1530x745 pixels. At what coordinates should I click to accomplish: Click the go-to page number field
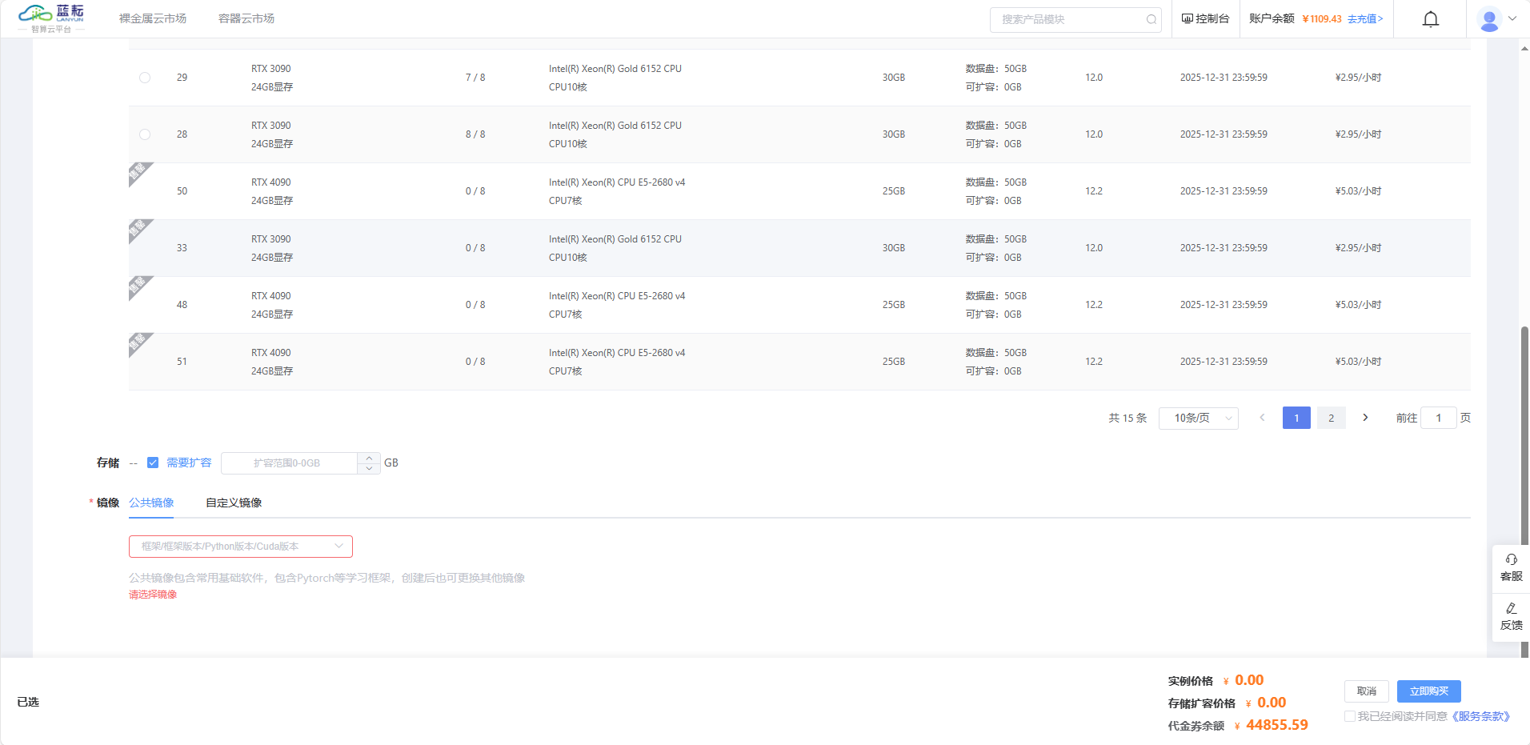click(x=1439, y=418)
